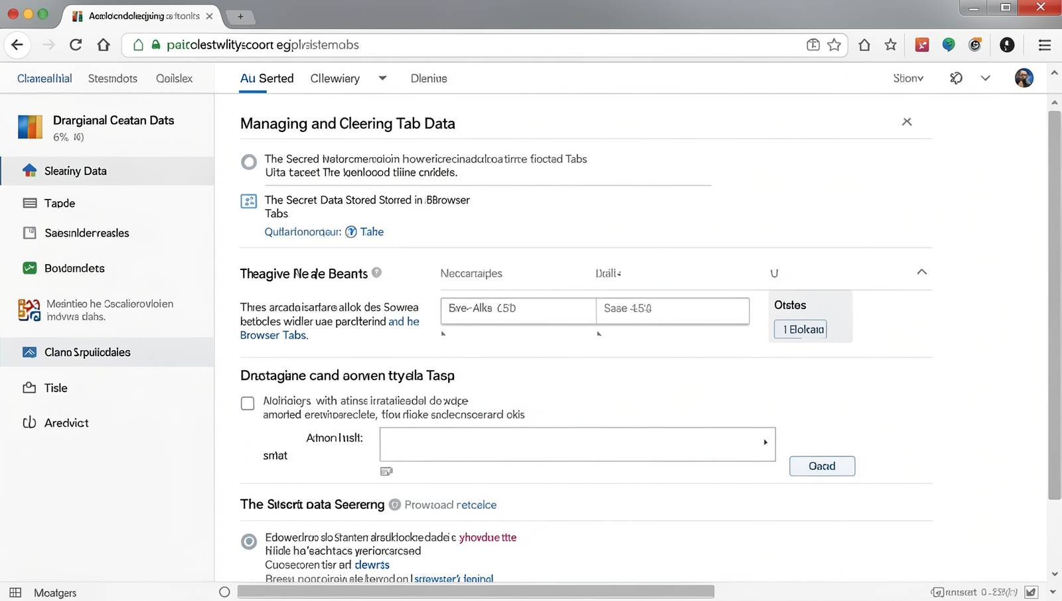Viewport: 1062px width, 601px height.
Task: Click the grid icon beside Moatgers
Action: (x=15, y=592)
